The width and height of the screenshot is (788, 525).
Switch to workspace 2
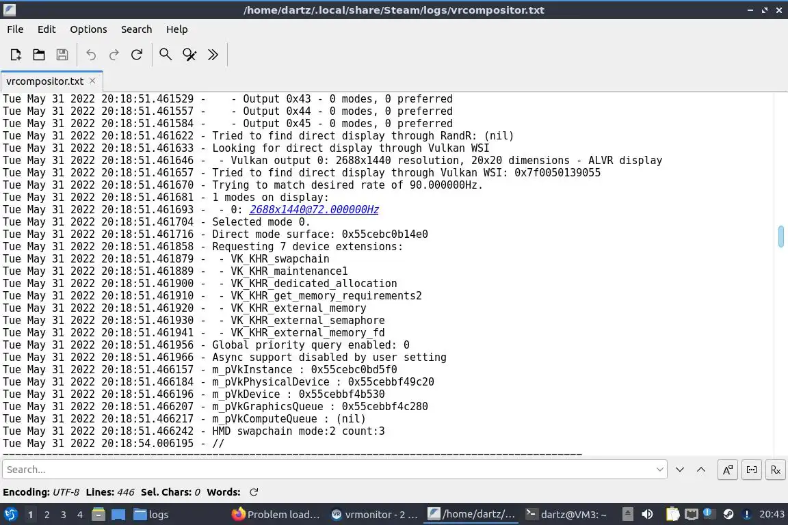click(47, 515)
